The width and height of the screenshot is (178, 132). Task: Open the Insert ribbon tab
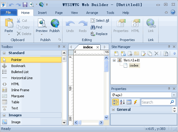coord(42,13)
